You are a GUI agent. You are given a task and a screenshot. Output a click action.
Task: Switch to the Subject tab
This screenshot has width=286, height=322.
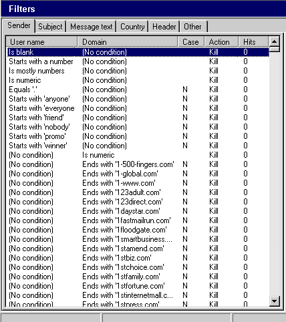pos(51,27)
